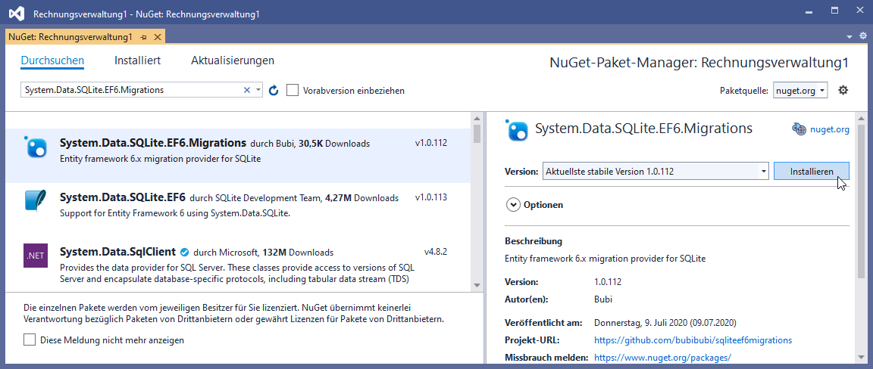Switch to Aktualisierungen tab
The width and height of the screenshot is (873, 369).
[233, 60]
